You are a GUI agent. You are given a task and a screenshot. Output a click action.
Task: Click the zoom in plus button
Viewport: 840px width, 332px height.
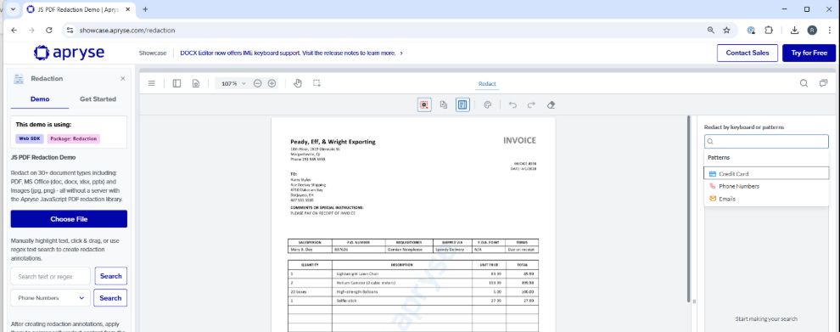272,84
